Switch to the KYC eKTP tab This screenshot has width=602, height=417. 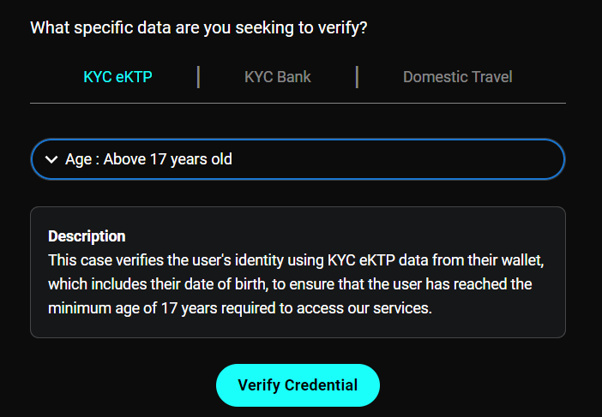[x=118, y=77]
